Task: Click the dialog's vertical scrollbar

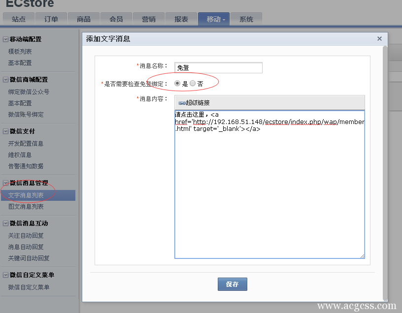Action: click(x=385, y=172)
